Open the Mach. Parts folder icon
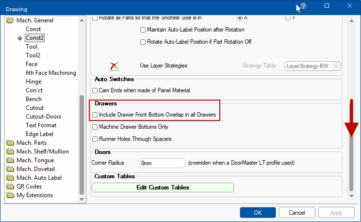 coord(10,143)
